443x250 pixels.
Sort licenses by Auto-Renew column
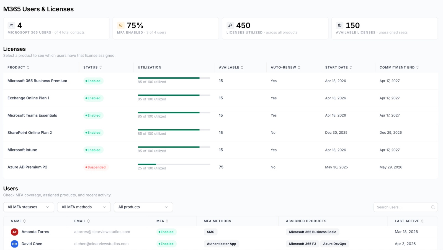tap(285, 67)
